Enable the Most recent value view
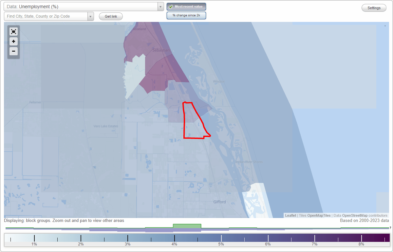393x252 pixels. pyautogui.click(x=186, y=6)
